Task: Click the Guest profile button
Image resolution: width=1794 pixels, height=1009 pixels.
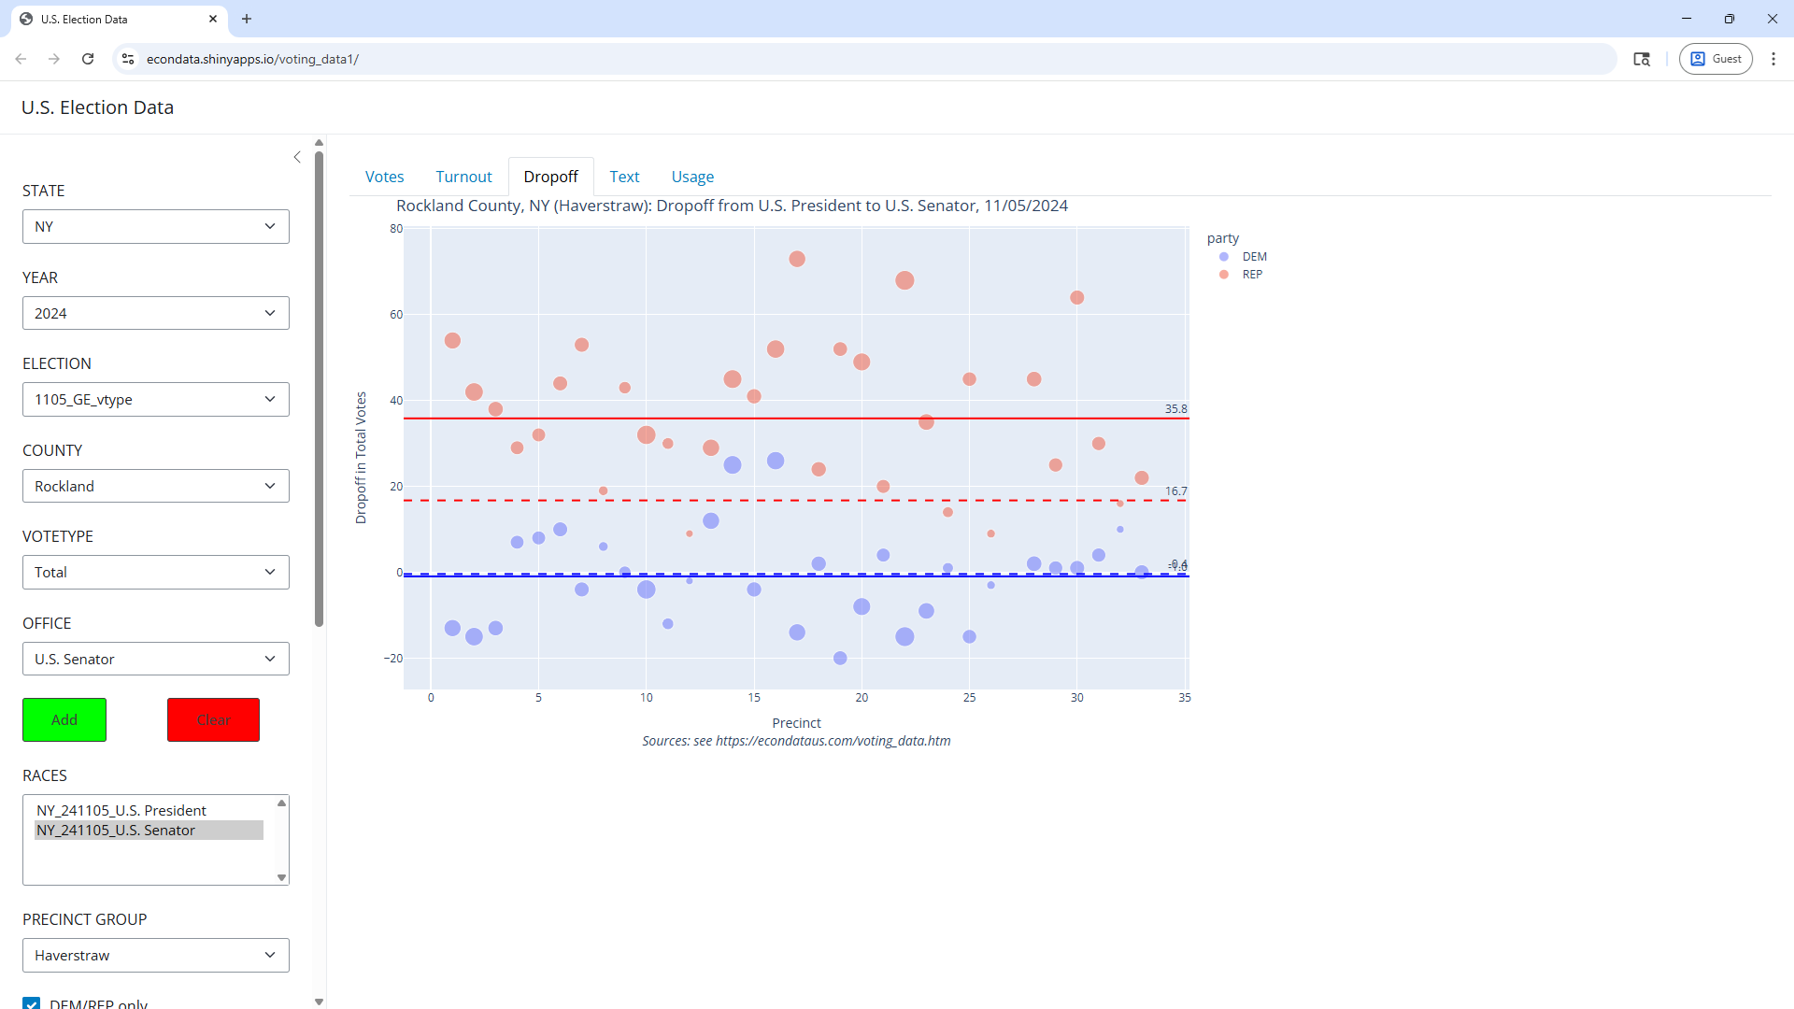Action: [x=1716, y=59]
